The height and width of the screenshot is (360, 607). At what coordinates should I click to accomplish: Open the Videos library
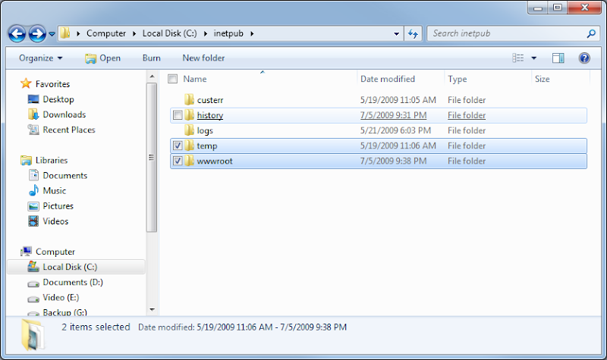click(x=55, y=221)
